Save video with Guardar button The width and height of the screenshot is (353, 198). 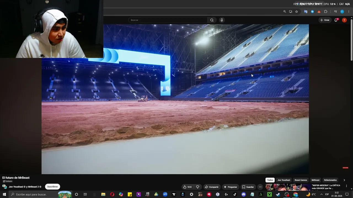click(x=248, y=187)
